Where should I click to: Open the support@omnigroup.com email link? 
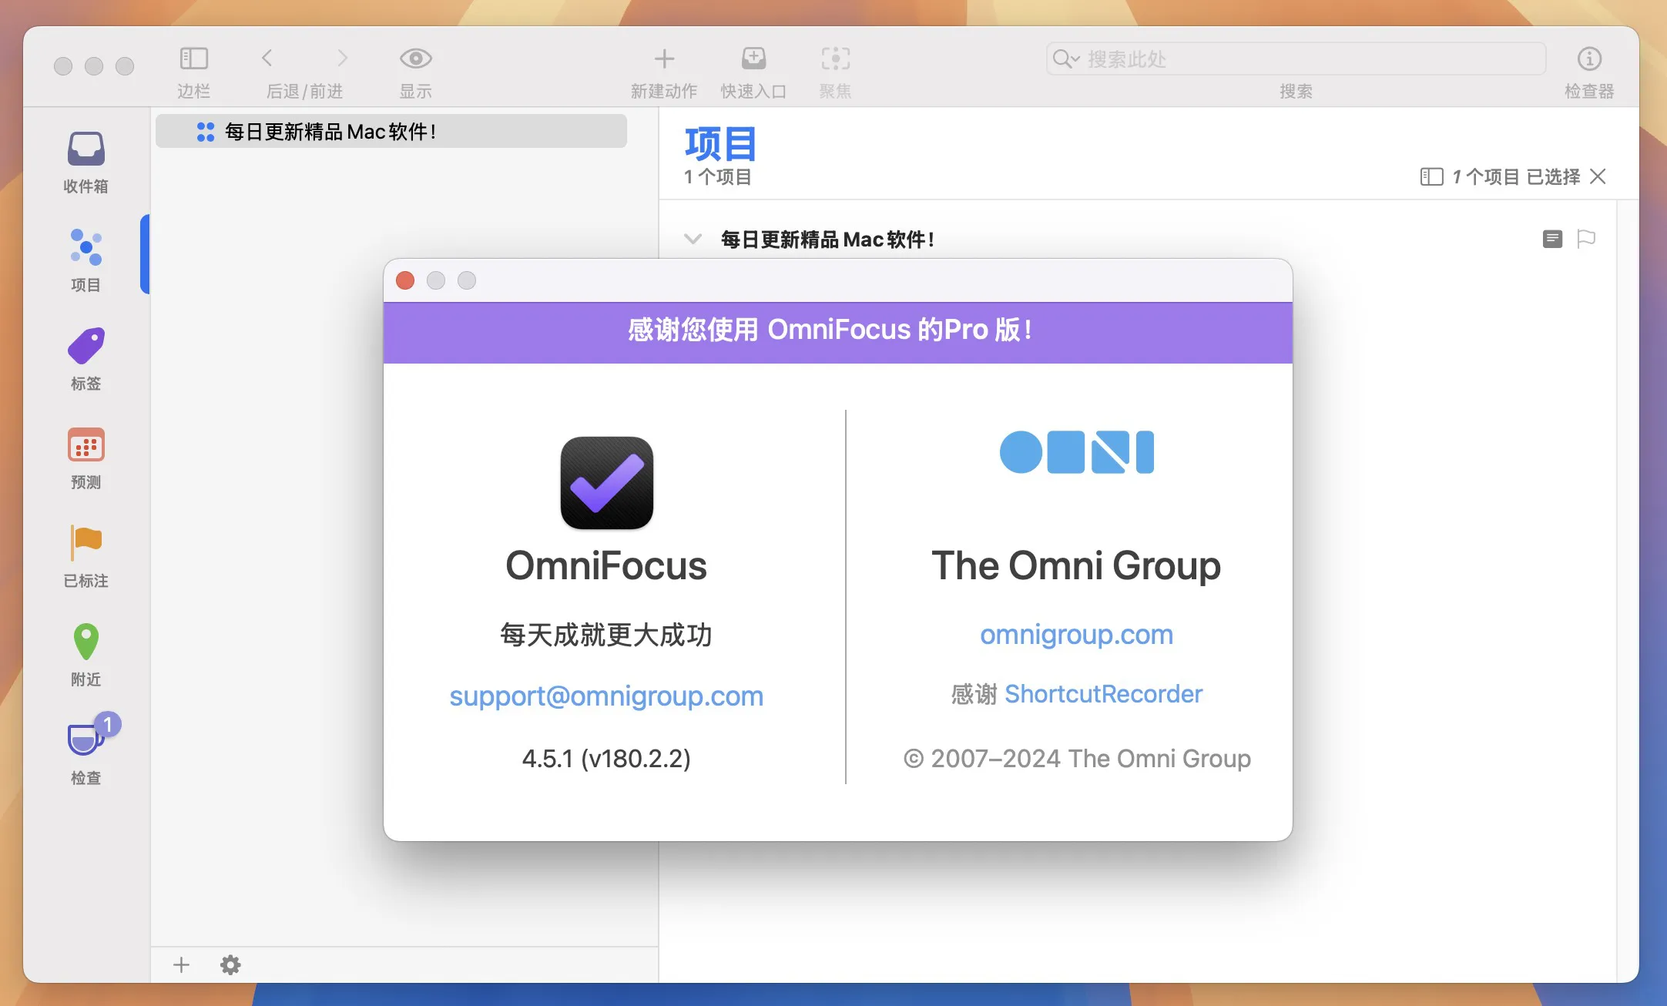click(x=606, y=696)
